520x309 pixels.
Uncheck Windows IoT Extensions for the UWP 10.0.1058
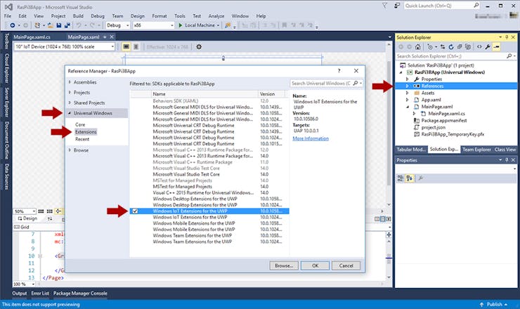pos(136,211)
